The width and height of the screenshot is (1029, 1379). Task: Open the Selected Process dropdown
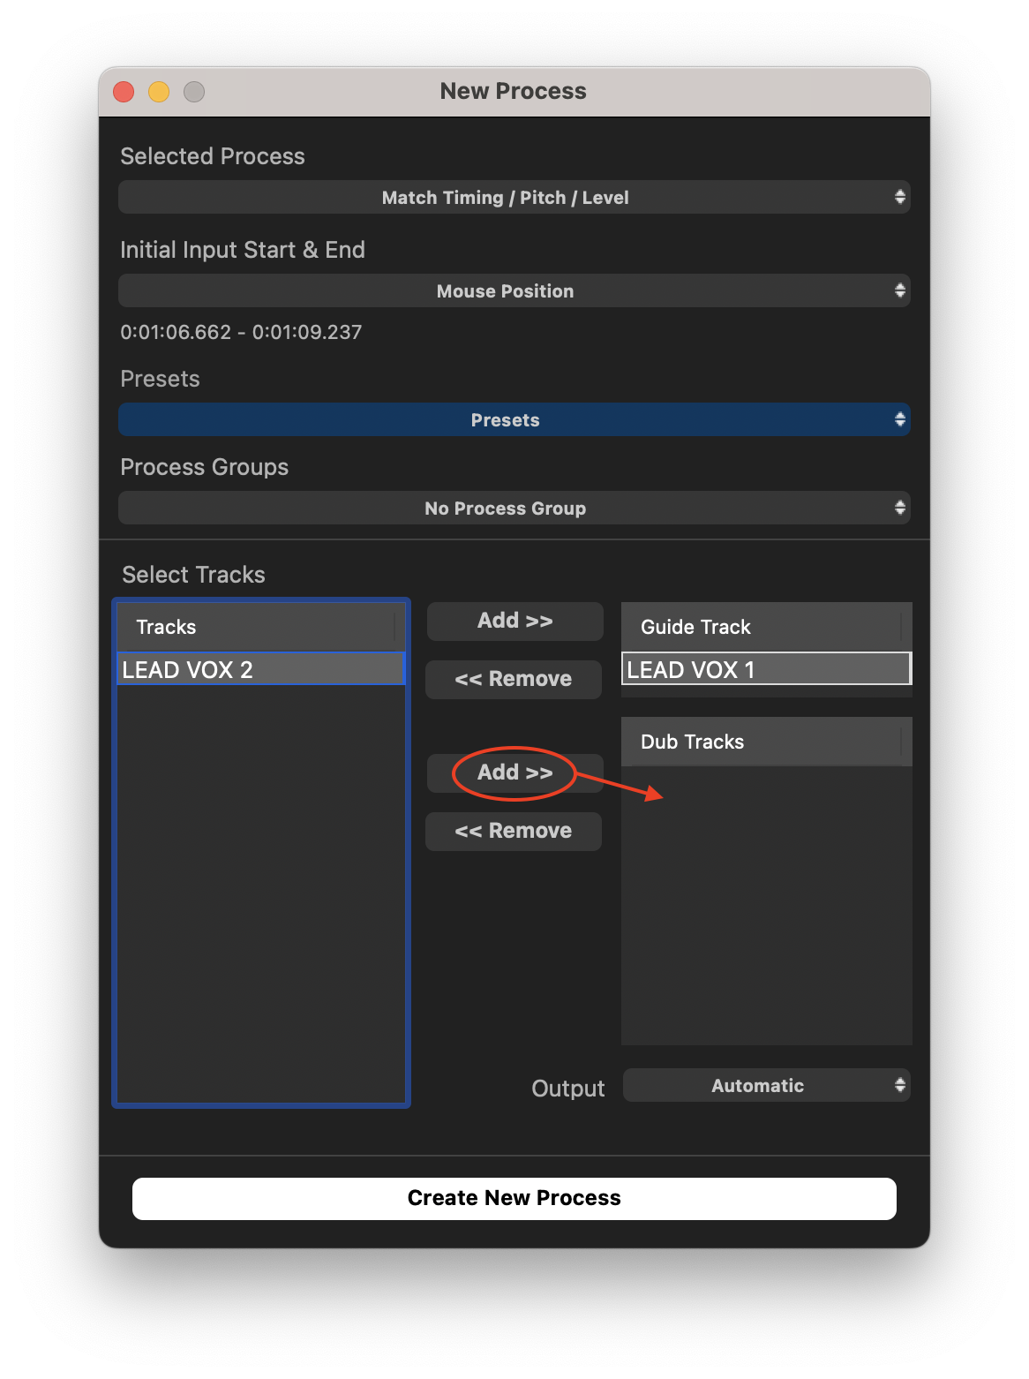coord(514,197)
